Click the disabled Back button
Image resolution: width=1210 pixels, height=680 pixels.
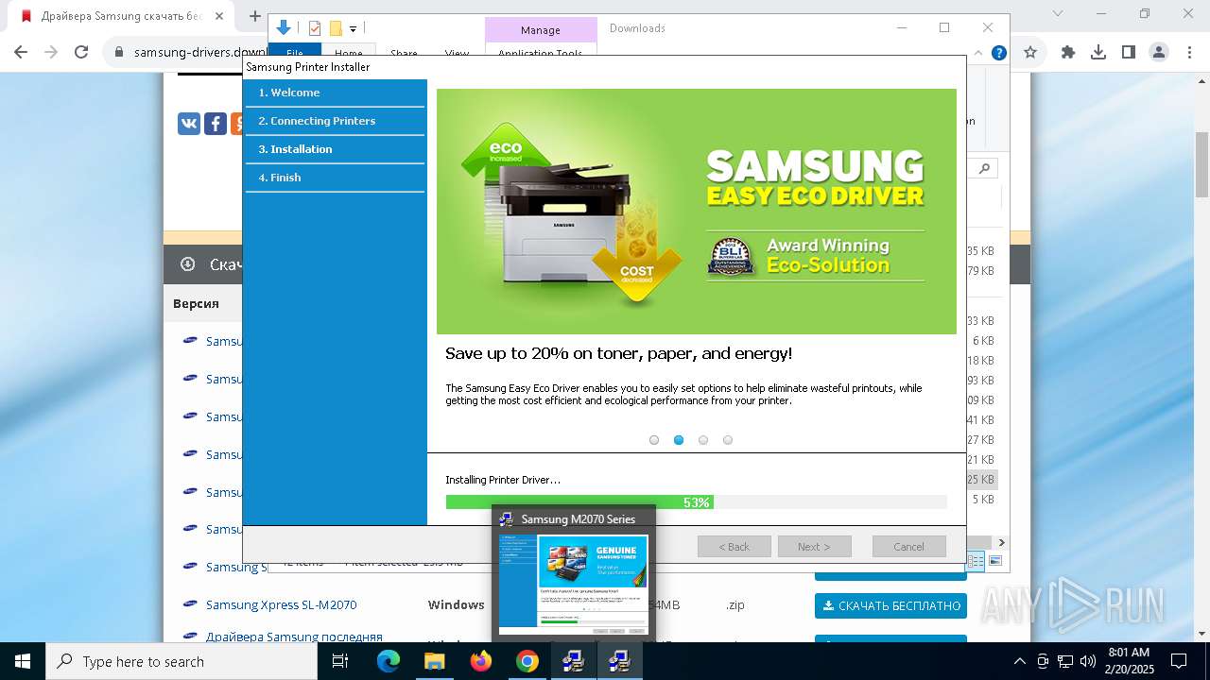[x=734, y=547]
